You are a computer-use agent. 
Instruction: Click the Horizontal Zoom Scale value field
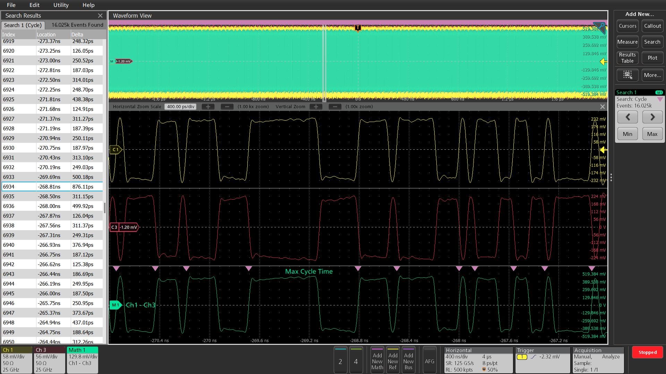pos(181,107)
